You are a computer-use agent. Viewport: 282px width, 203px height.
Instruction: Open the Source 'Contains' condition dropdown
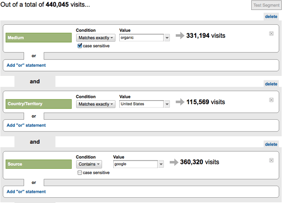coord(89,164)
